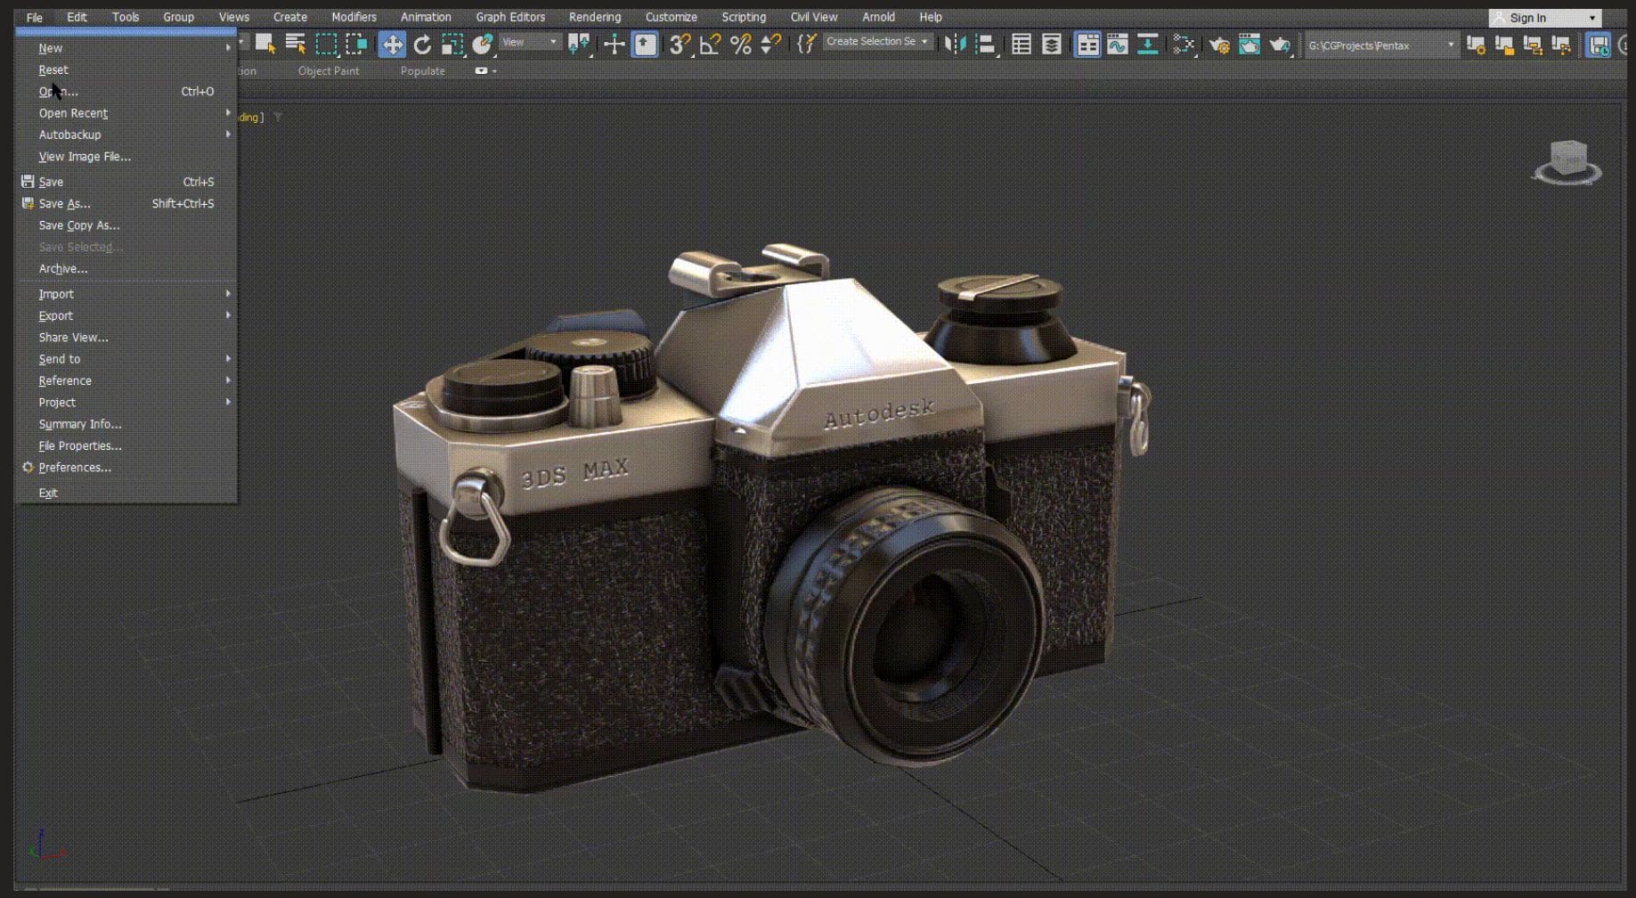The image size is (1636, 898).
Task: Expand the Import submenu
Action: click(126, 294)
